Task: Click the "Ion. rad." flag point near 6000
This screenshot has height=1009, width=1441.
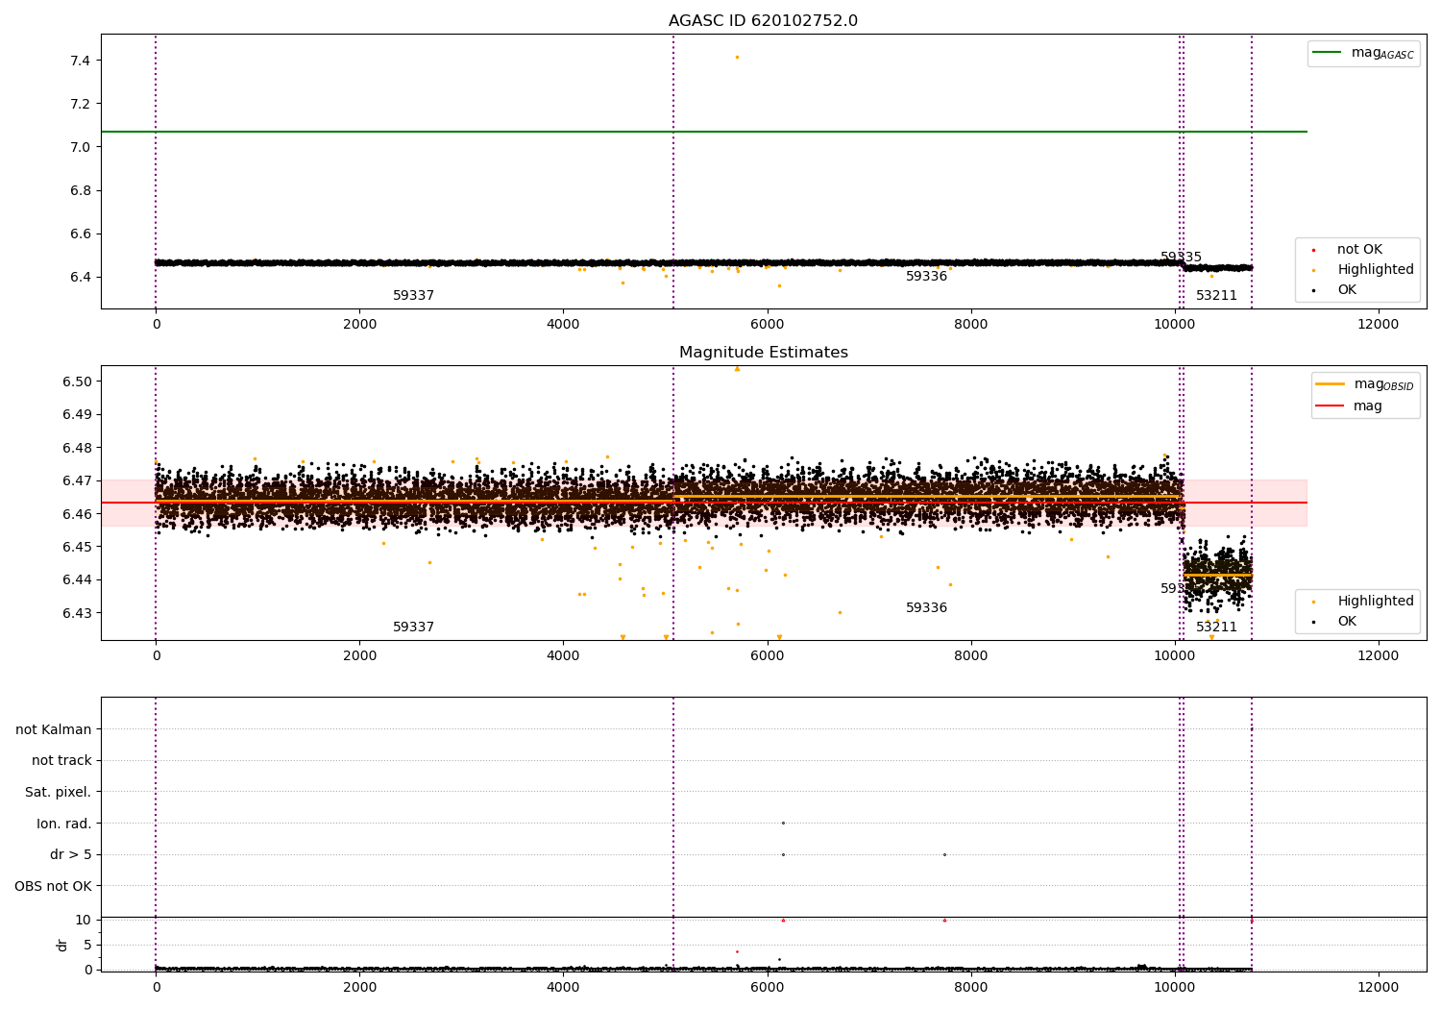Action: coord(783,823)
